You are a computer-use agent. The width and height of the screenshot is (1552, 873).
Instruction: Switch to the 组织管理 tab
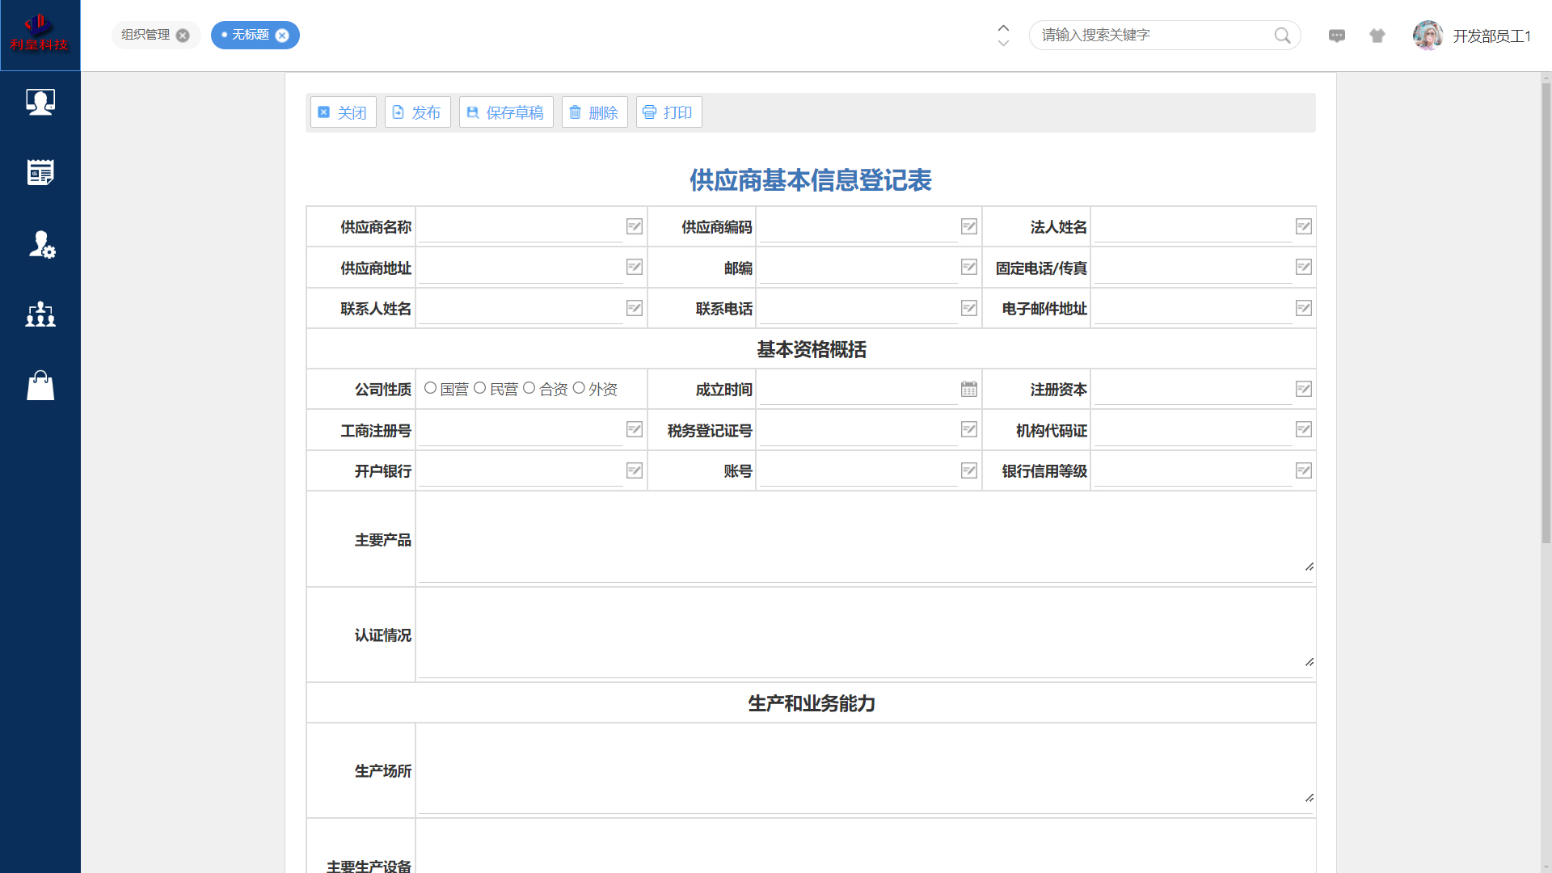pos(145,35)
